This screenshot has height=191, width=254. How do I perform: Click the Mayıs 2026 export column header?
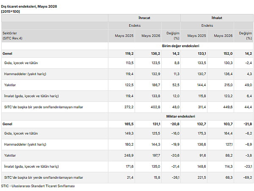point(151,36)
